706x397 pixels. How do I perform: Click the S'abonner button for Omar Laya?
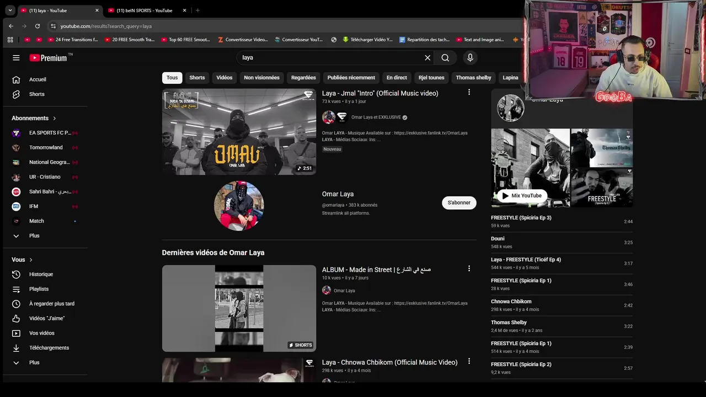click(x=459, y=203)
